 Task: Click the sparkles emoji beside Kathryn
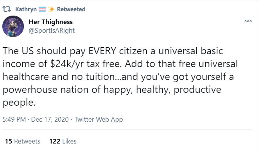click(51, 9)
